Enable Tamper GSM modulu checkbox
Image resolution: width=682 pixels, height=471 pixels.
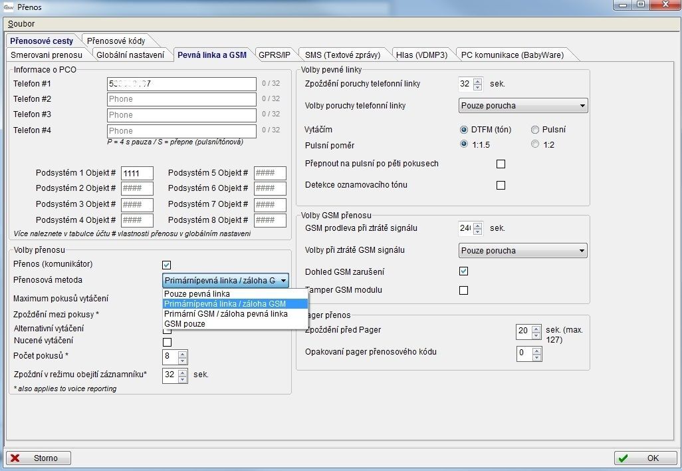pos(464,291)
